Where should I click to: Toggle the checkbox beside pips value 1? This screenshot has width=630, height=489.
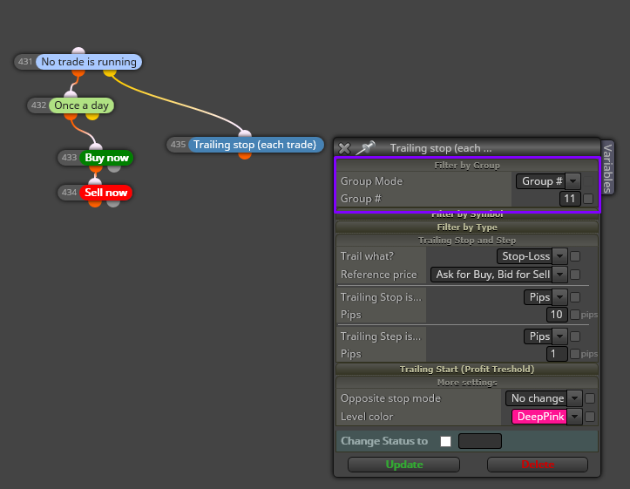(575, 354)
